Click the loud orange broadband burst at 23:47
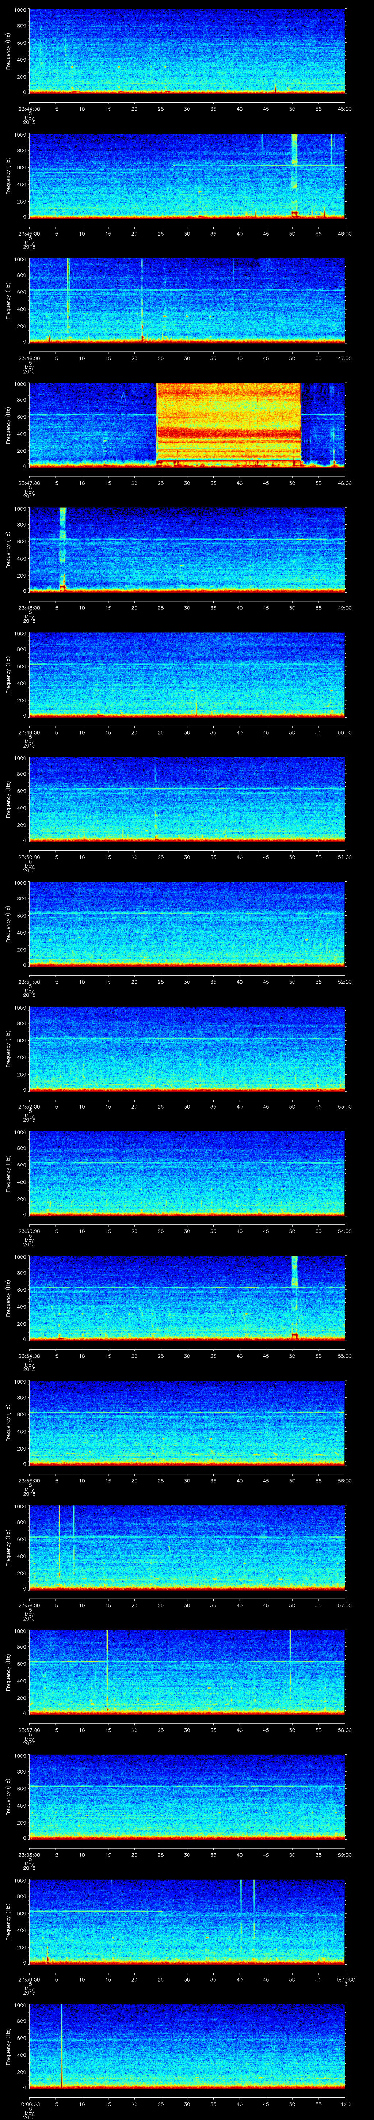The width and height of the screenshot is (374, 2120). pos(229,425)
